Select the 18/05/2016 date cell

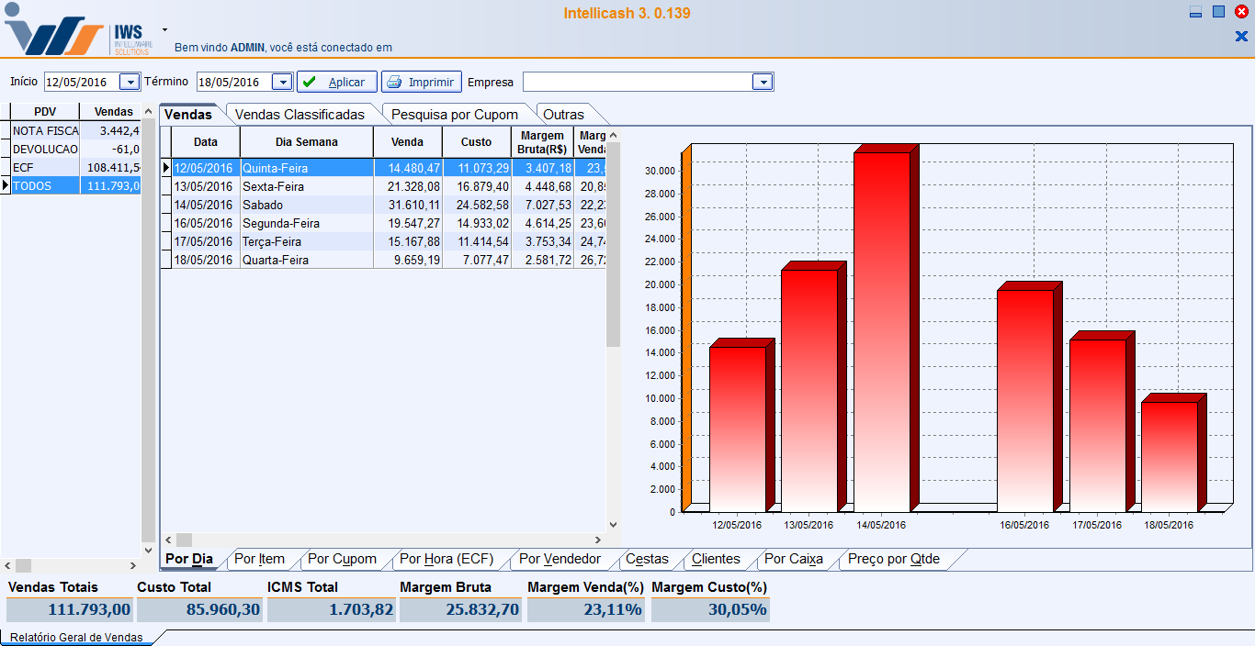tap(204, 260)
